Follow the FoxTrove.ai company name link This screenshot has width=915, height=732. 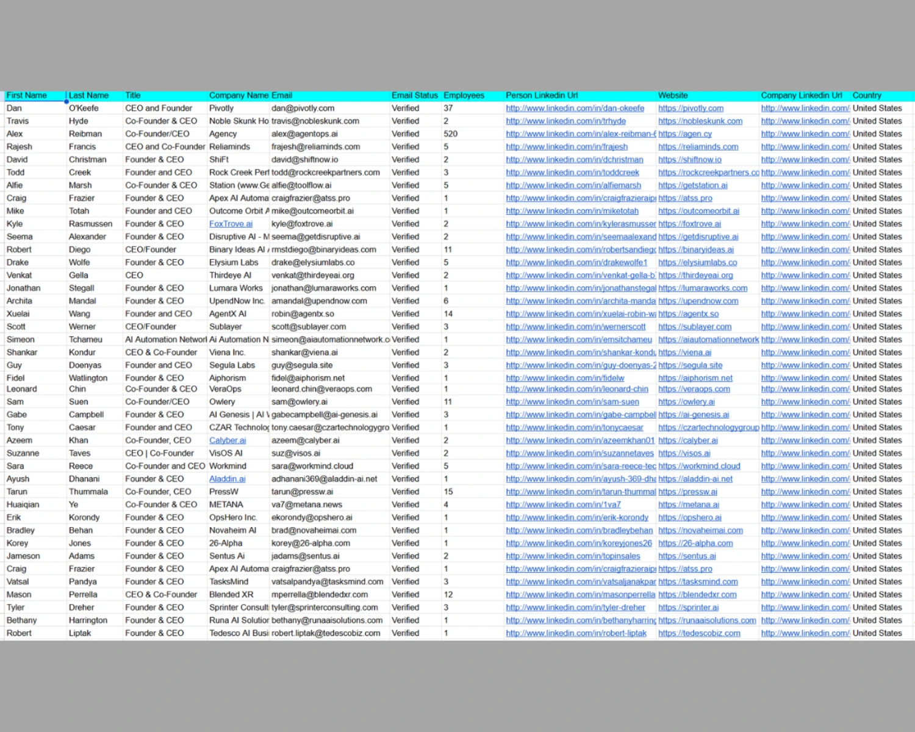click(231, 224)
